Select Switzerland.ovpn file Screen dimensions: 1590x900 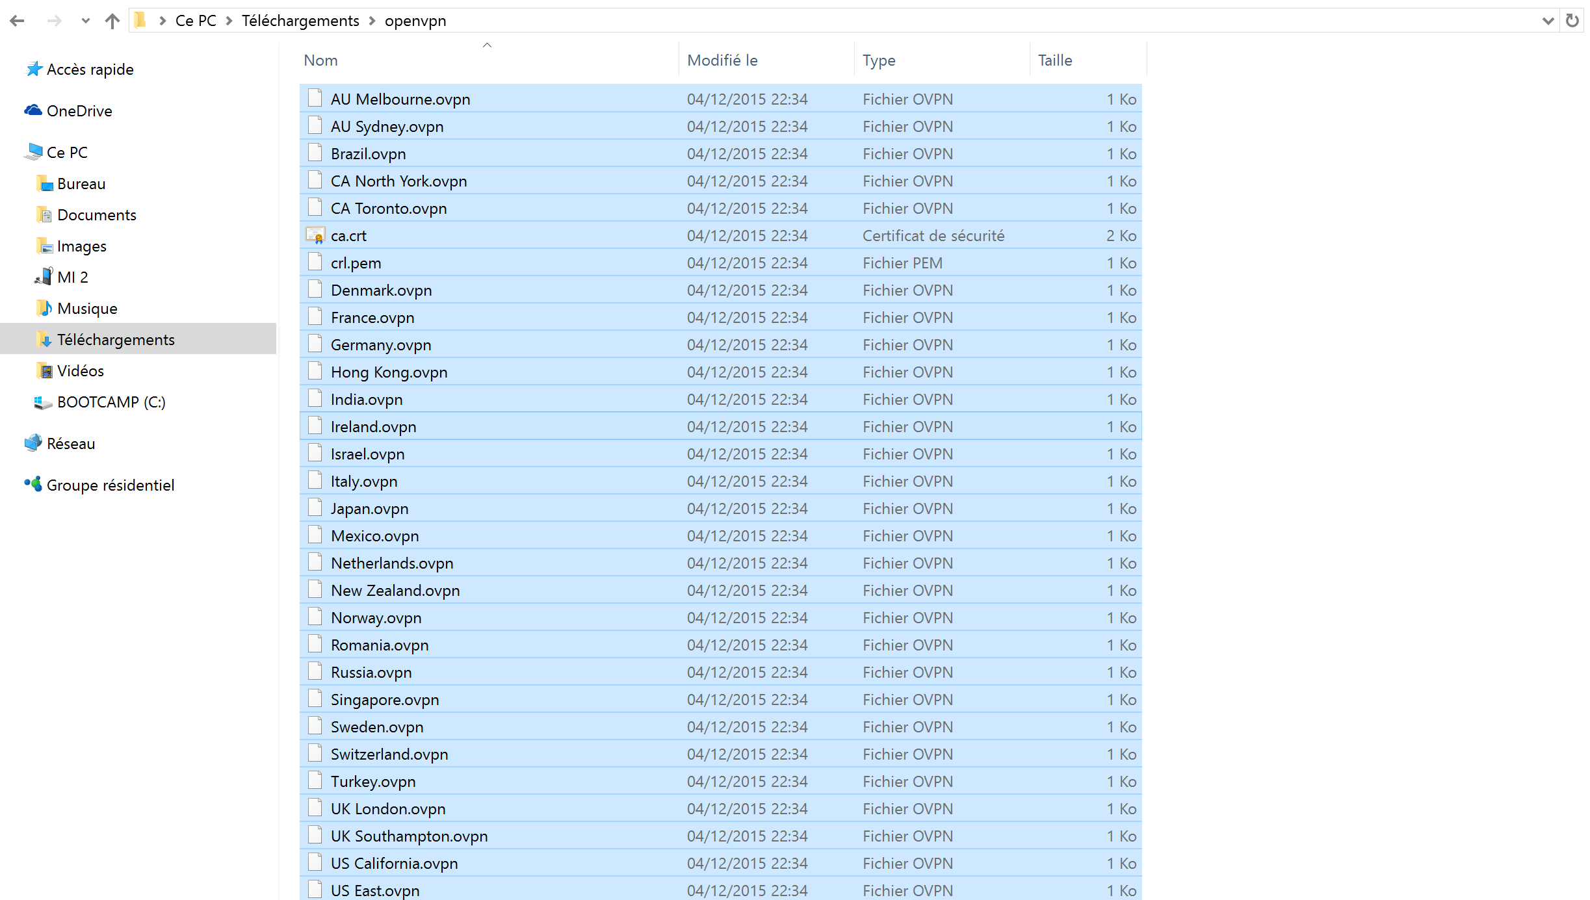coord(720,754)
